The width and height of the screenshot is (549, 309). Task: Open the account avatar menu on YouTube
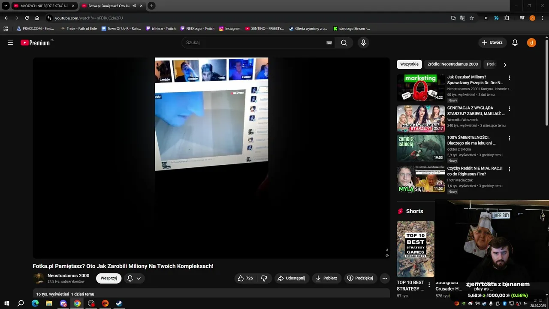[531, 42]
